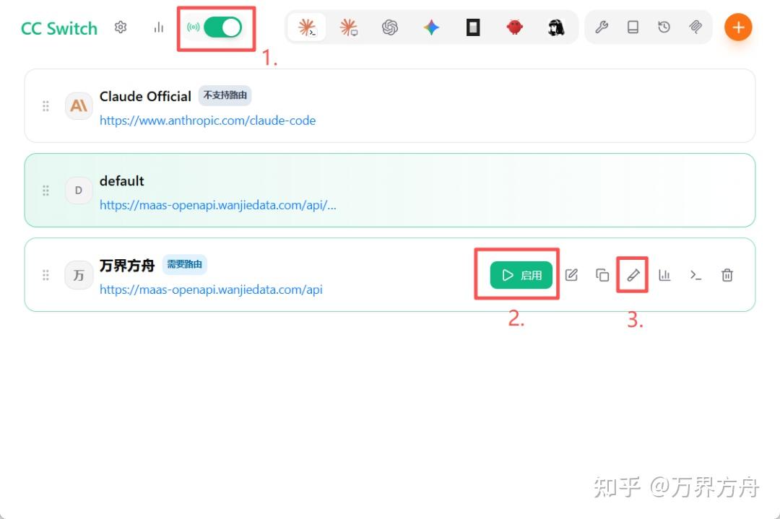Viewport: 780px width, 519px height.
Task: Duplicate the 万界方舟 provider
Action: [x=602, y=275]
